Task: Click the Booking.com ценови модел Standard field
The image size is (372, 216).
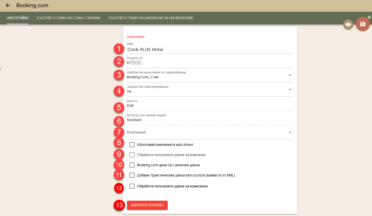Action: click(x=210, y=120)
